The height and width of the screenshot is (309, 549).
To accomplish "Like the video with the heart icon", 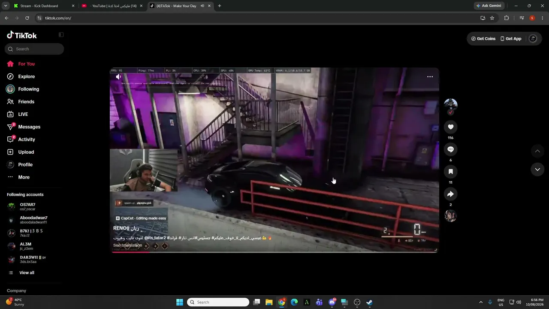I will point(450,127).
